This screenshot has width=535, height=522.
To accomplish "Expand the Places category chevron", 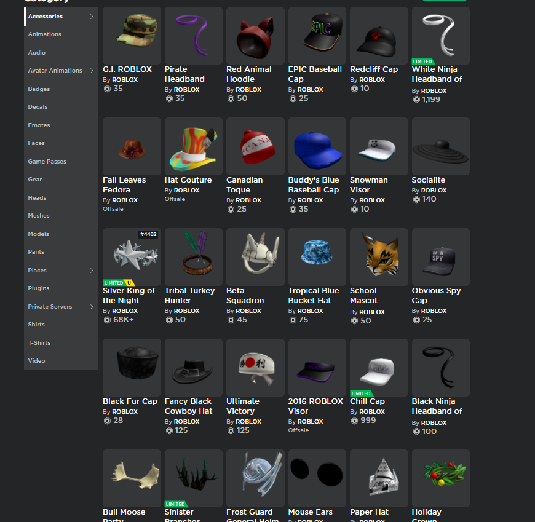I will coord(92,271).
